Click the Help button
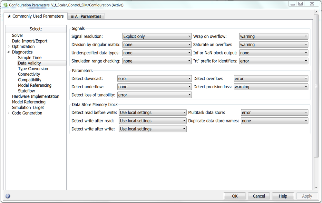 283,196
